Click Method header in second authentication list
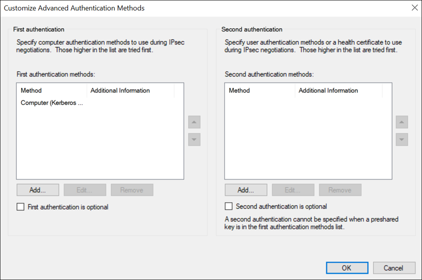The width and height of the screenshot is (422, 280). 260,91
